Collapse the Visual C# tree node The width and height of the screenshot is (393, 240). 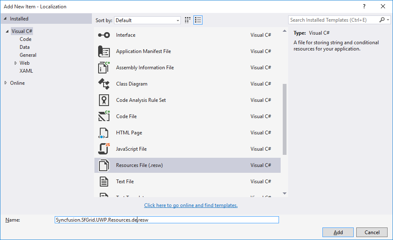point(7,31)
